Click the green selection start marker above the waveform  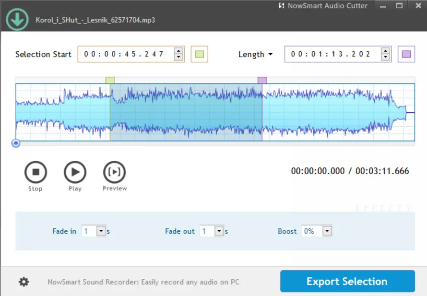[110, 80]
